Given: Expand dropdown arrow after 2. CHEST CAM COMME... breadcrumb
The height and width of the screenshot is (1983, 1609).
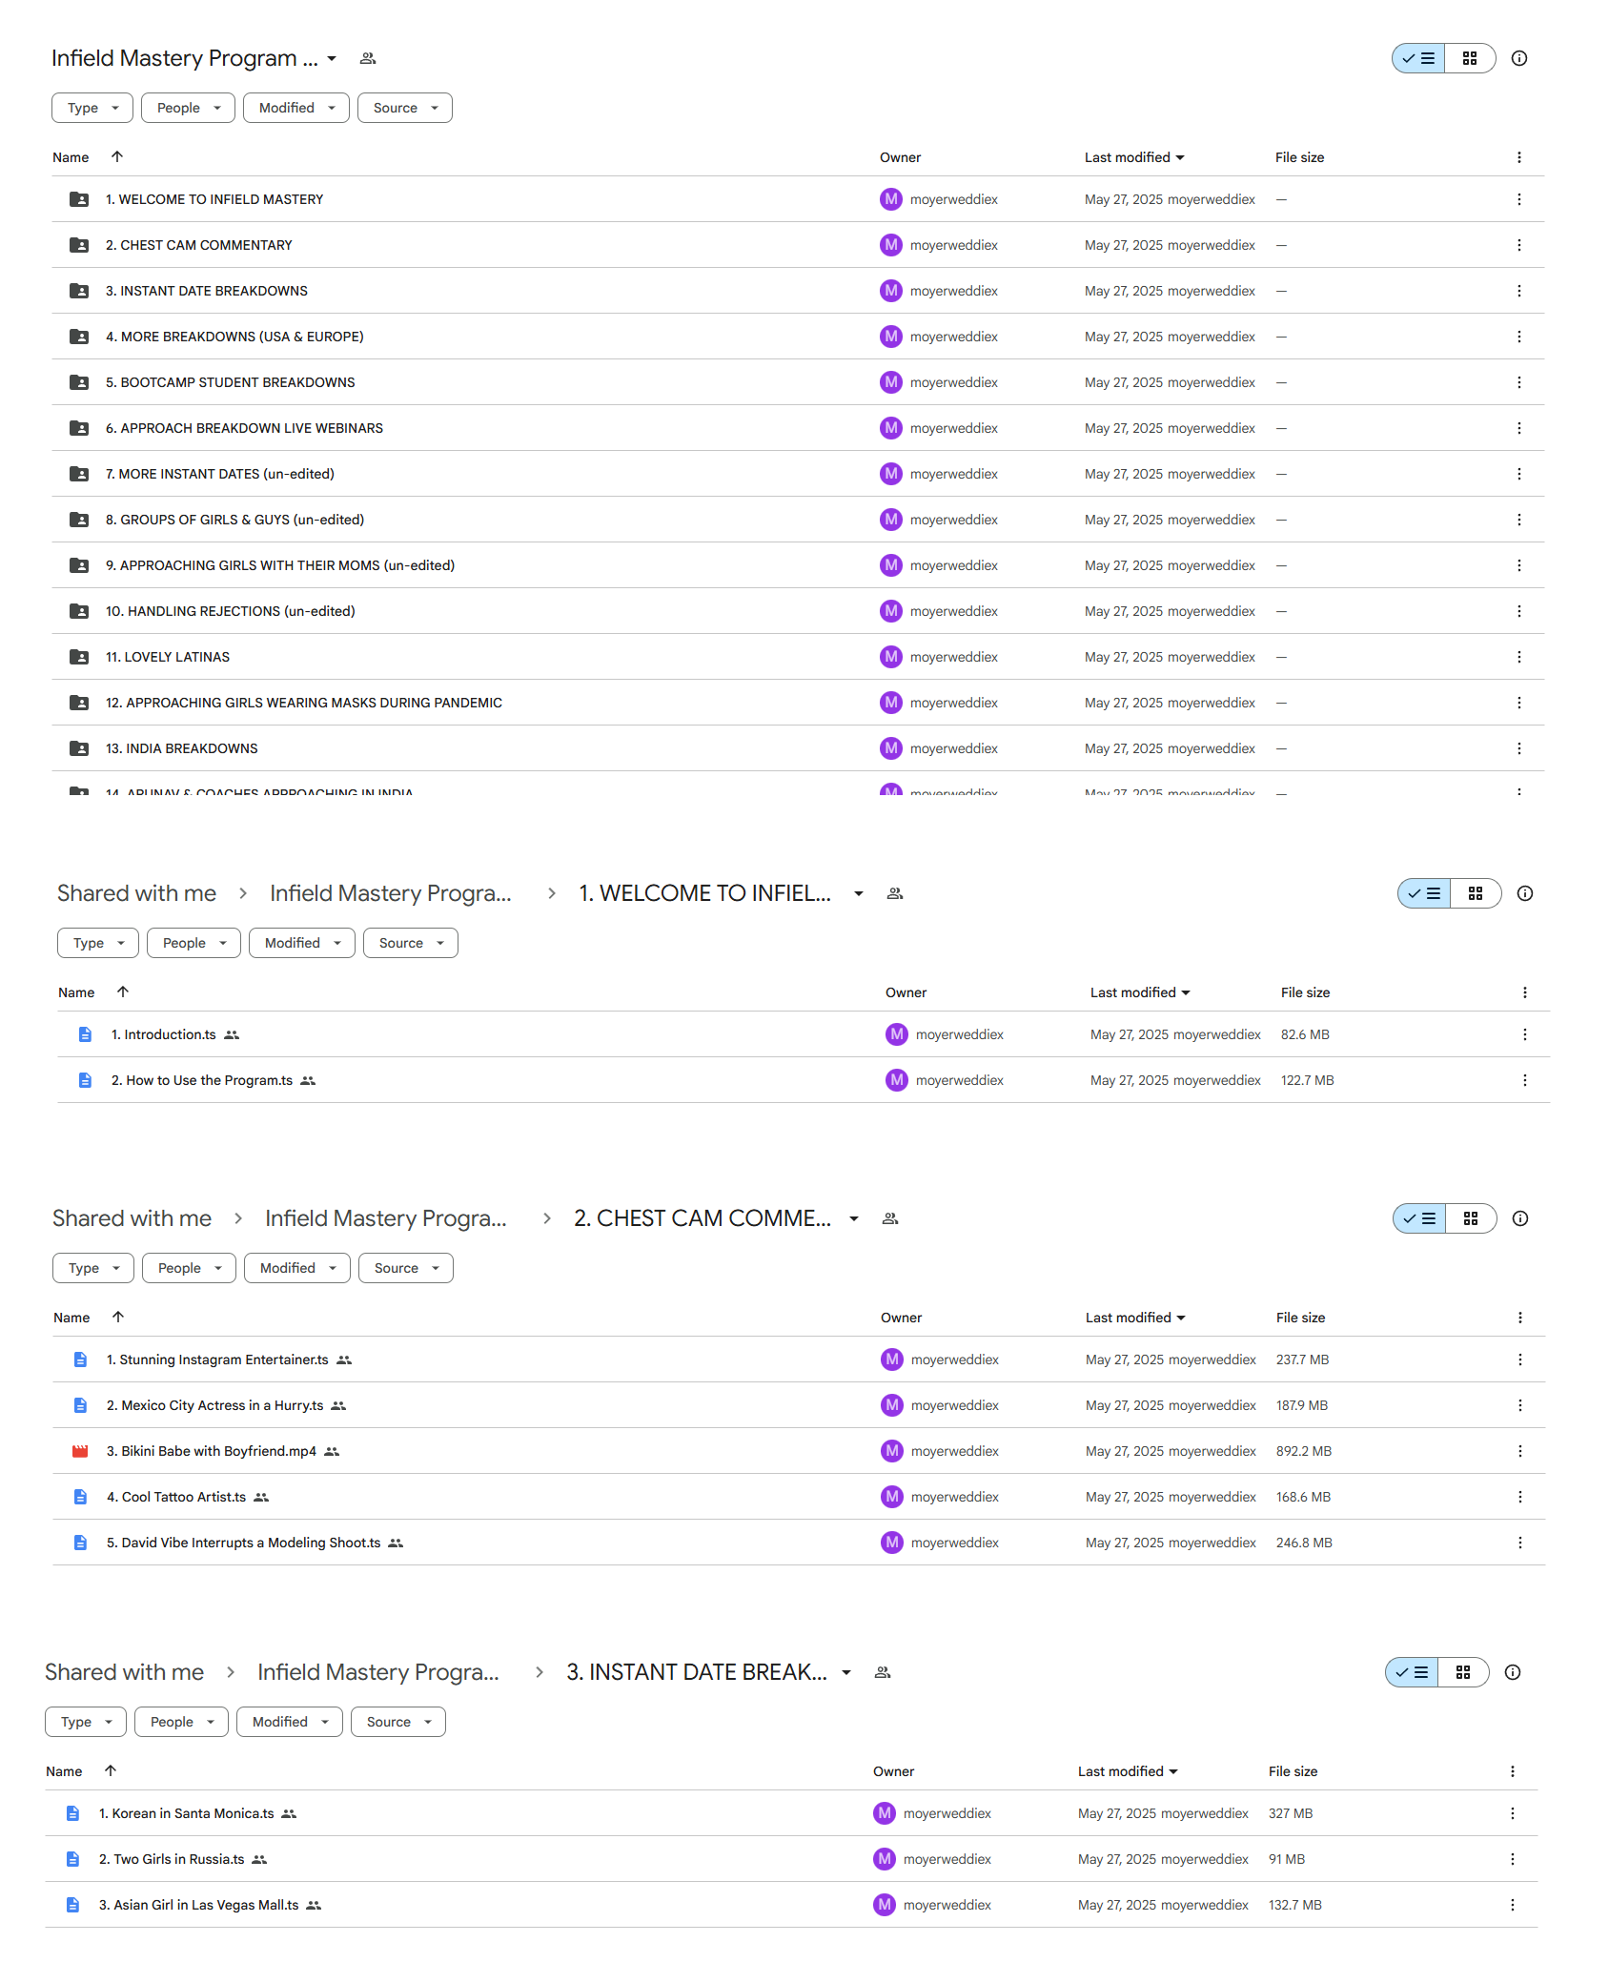Looking at the screenshot, I should [854, 1218].
